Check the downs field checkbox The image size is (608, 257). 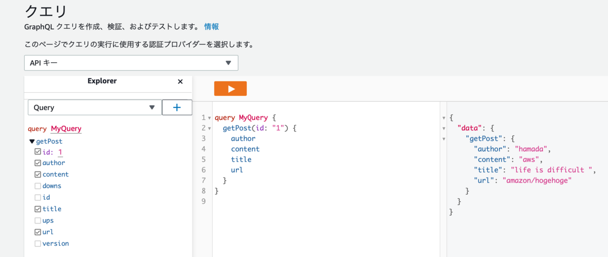pos(38,186)
